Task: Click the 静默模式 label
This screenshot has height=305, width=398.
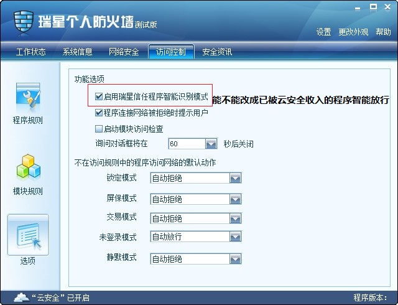Action: tap(122, 258)
